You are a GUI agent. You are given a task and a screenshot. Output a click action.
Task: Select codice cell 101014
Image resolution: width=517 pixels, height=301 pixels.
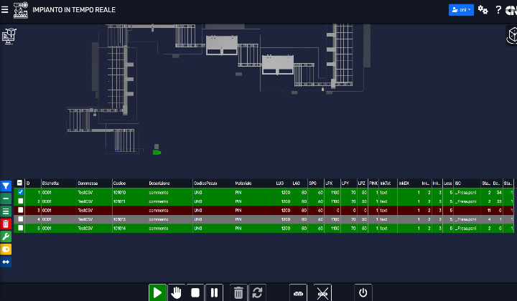pyautogui.click(x=130, y=228)
